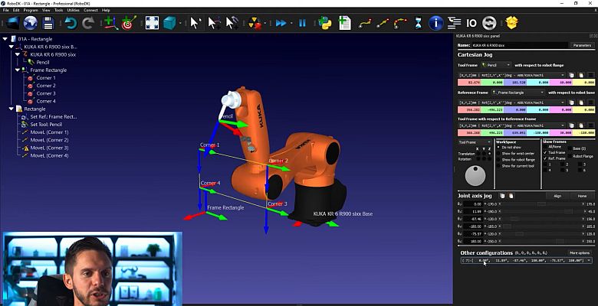Open the Program menu

click(31, 10)
